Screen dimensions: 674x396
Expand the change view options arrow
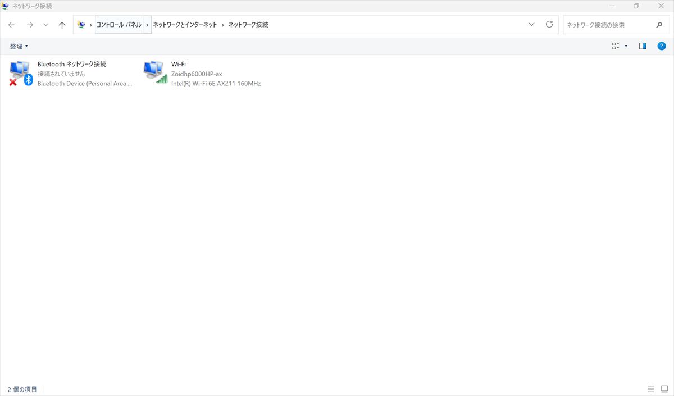click(x=626, y=46)
